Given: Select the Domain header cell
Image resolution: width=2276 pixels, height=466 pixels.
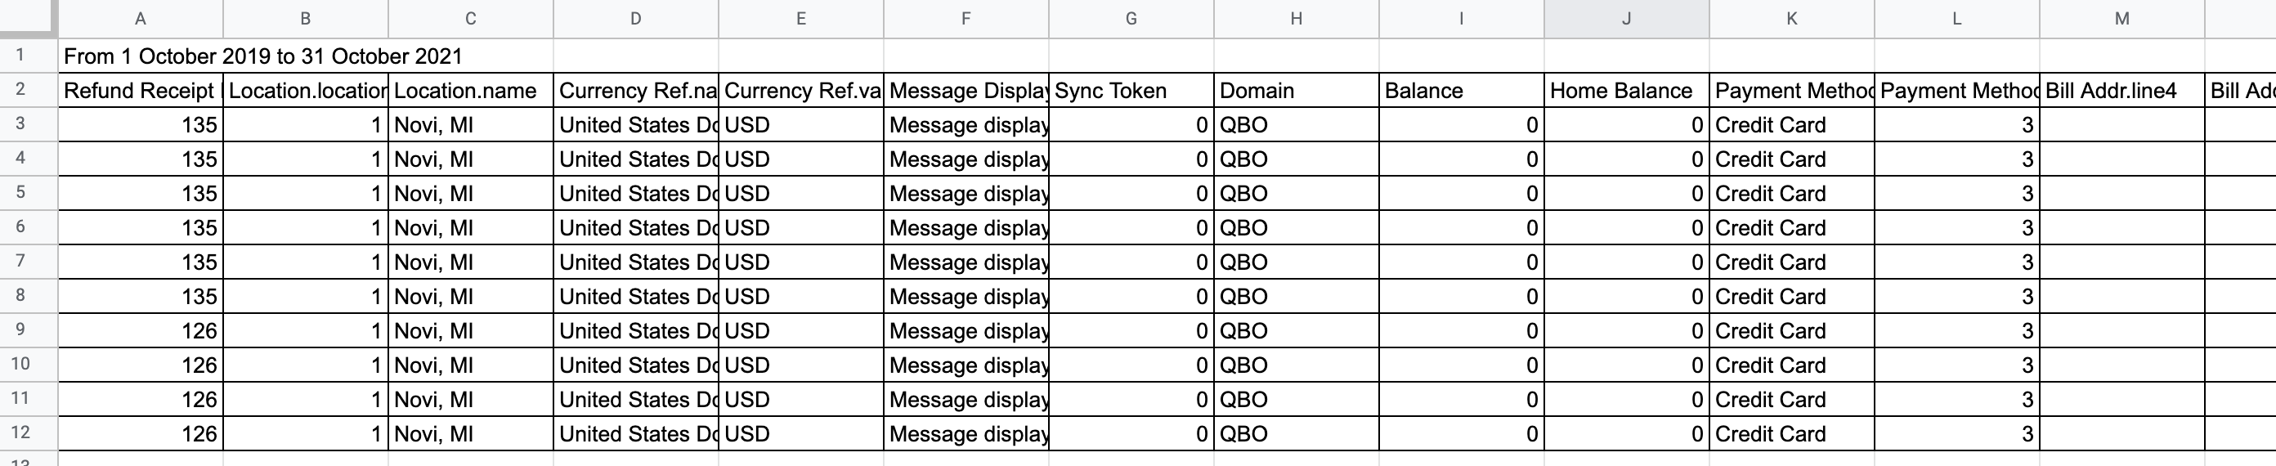Looking at the screenshot, I should click(x=1297, y=90).
